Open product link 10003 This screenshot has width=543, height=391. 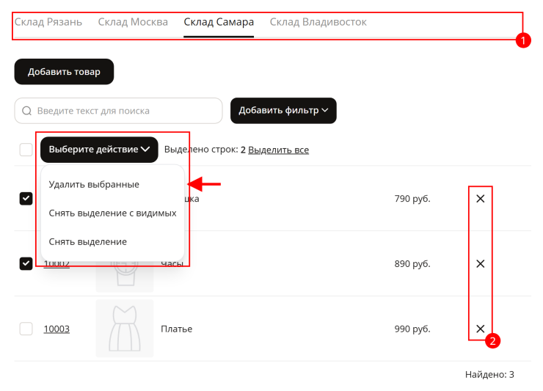57,329
